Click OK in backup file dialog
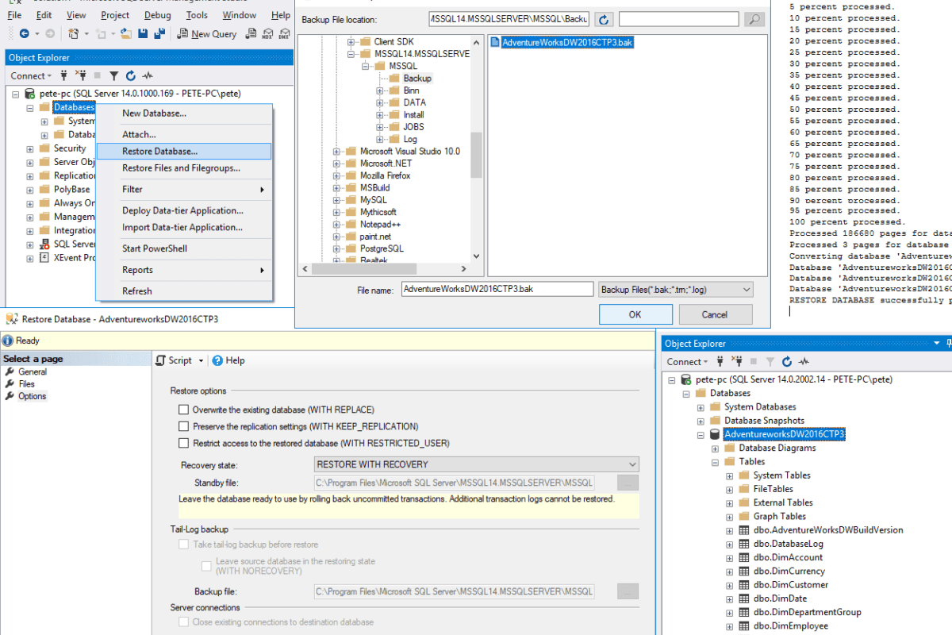 point(635,314)
